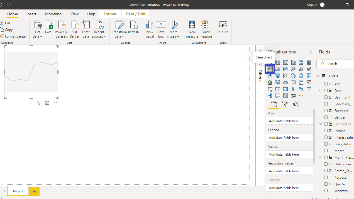Click the filter icon below the chart
Viewport: 354px width, 199px height.
pyautogui.click(x=39, y=103)
